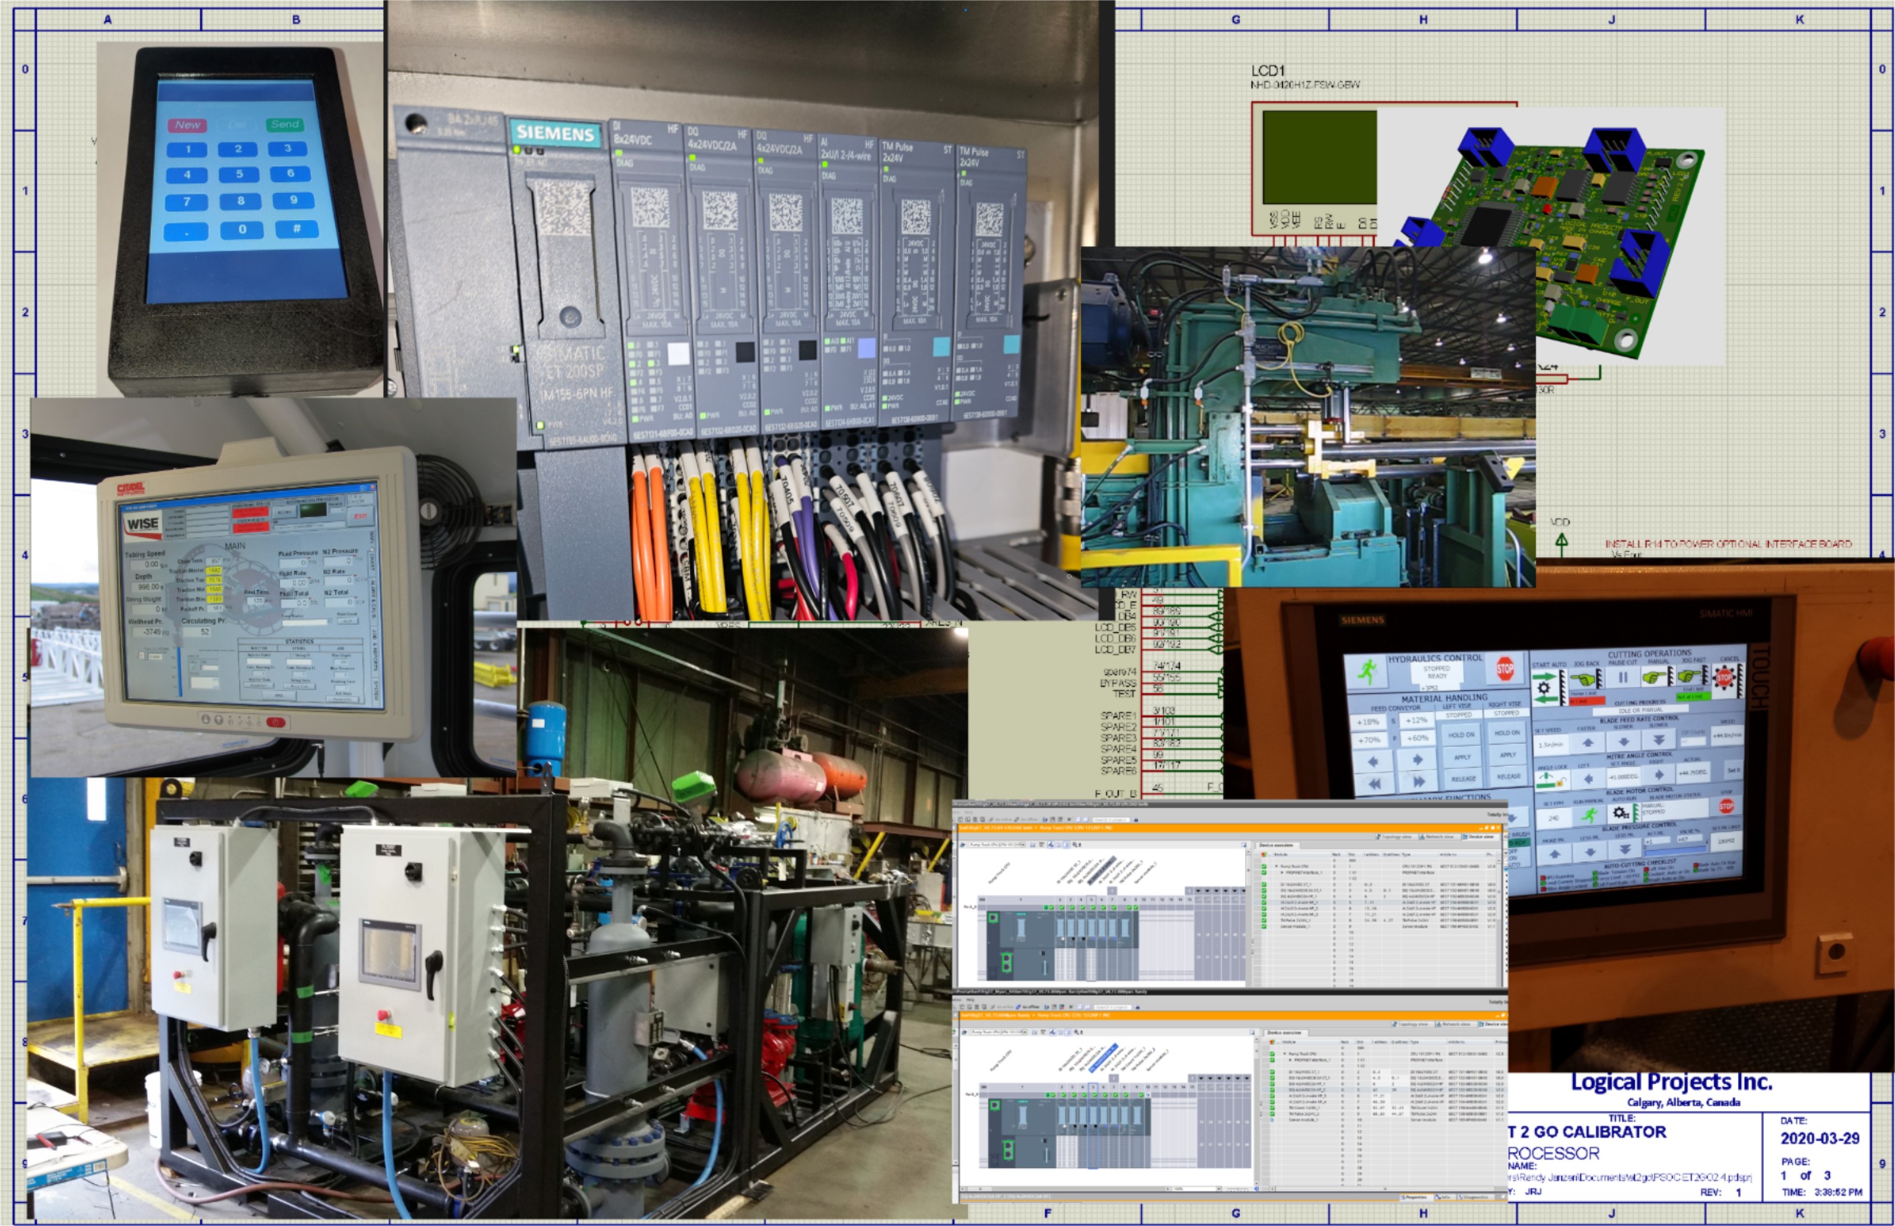Screen dimensions: 1895x1226
Task: Tap the Feed Conveyor double right arrow
Action: click(x=1419, y=783)
